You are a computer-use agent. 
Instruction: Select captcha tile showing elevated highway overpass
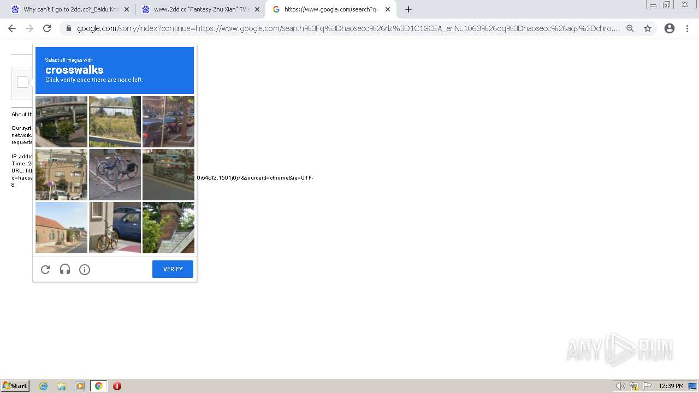(x=61, y=122)
